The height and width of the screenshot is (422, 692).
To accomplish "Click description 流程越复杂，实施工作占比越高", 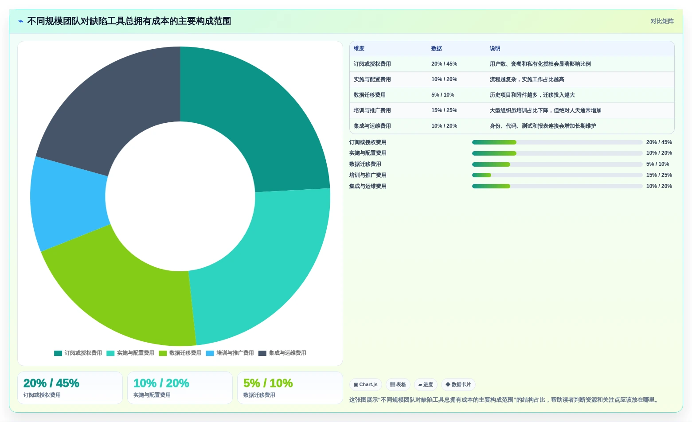I will pyautogui.click(x=527, y=79).
